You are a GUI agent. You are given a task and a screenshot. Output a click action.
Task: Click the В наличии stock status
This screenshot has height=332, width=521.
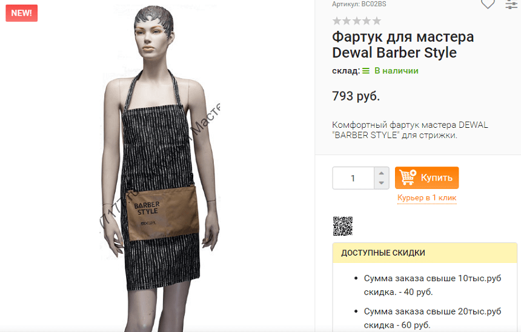[x=396, y=71]
